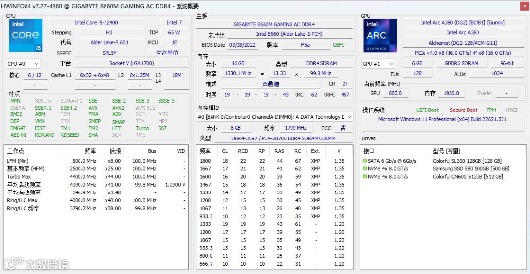530x274 pixels.
Task: Click the AES-NI feature flag
Action: click(18, 135)
